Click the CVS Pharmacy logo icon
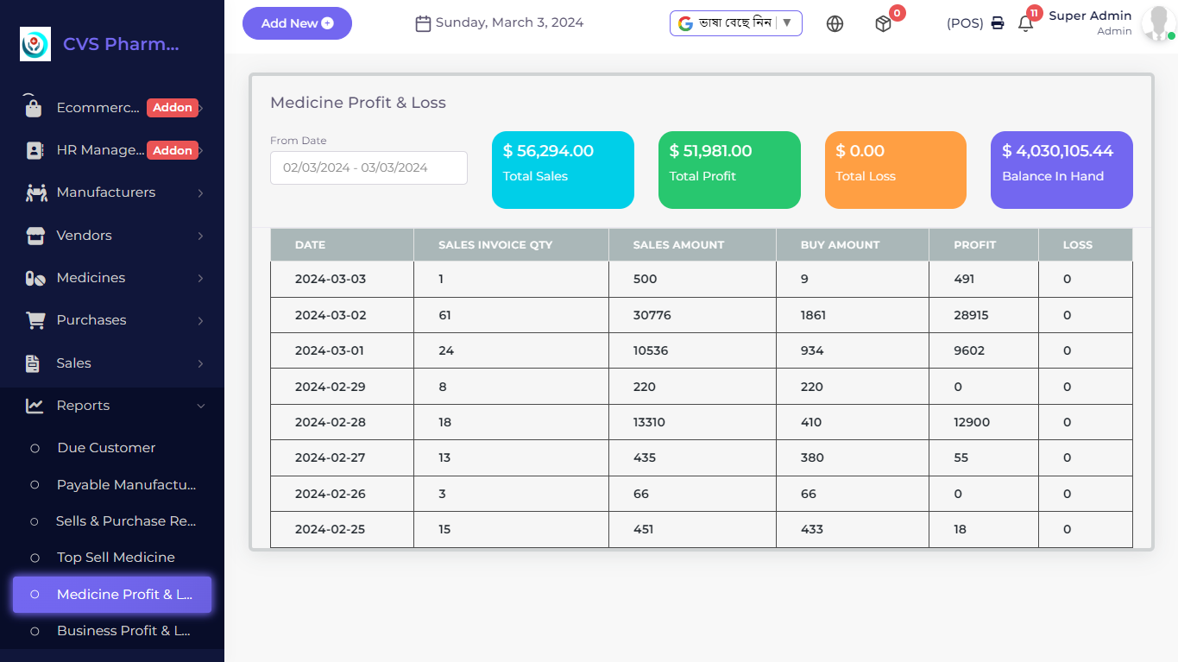Screen dimensions: 1178x662 click(35, 44)
